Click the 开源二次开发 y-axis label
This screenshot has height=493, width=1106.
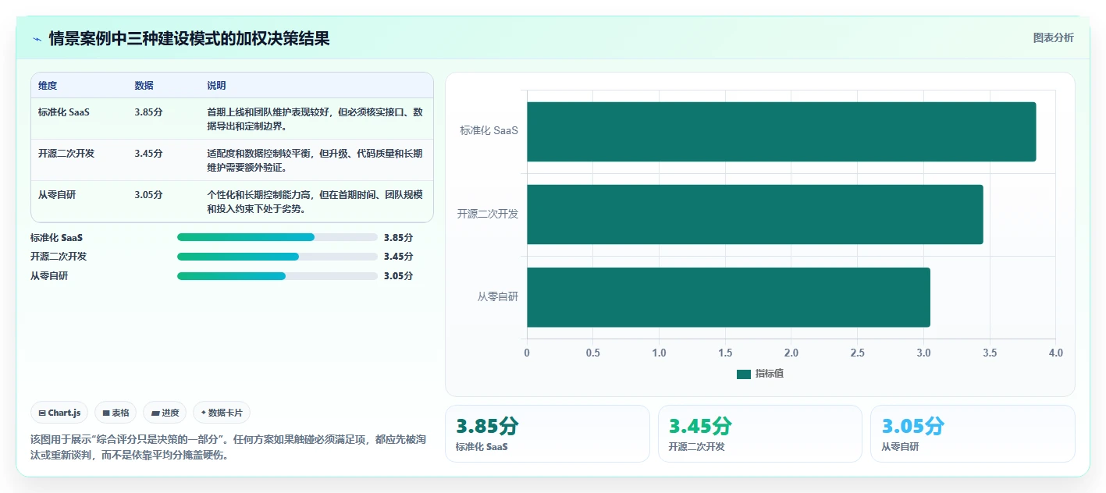pyautogui.click(x=488, y=214)
